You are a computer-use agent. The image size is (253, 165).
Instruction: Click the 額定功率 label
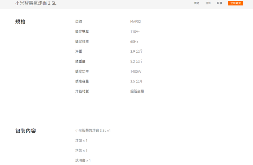82,71
